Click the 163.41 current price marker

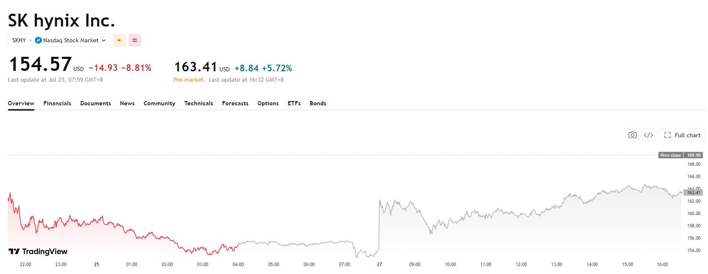pos(693,192)
